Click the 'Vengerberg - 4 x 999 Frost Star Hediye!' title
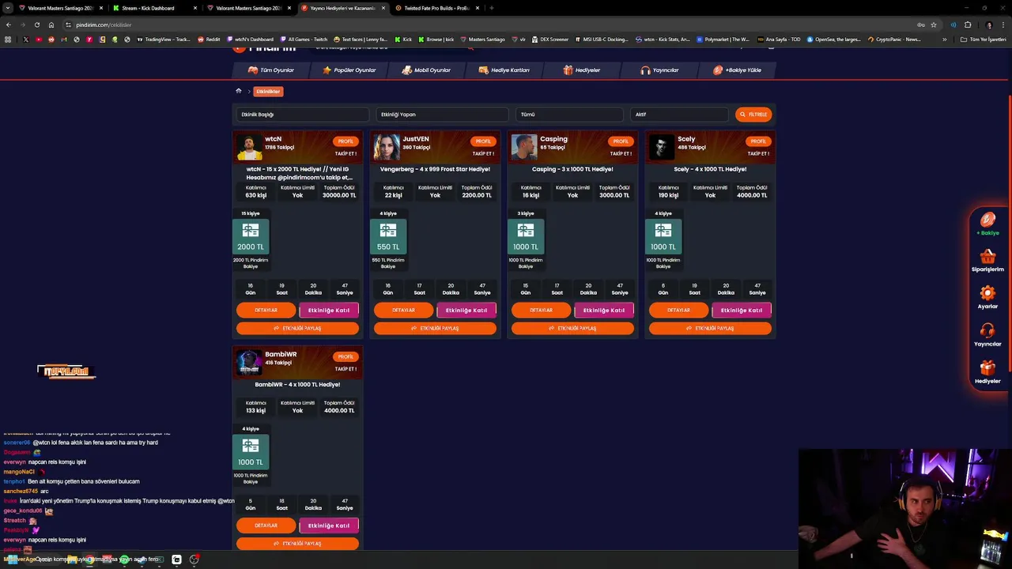The width and height of the screenshot is (1012, 569). pos(435,169)
